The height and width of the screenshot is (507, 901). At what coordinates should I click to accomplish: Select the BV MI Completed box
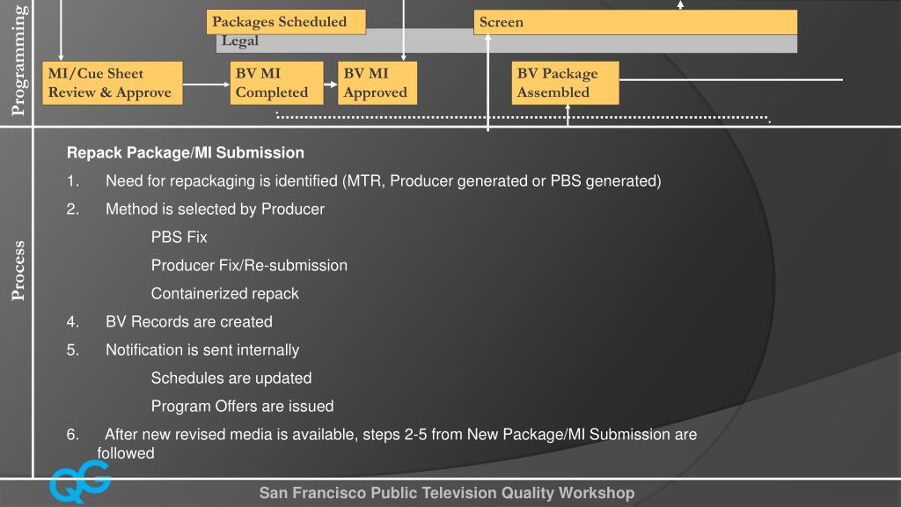point(277,84)
